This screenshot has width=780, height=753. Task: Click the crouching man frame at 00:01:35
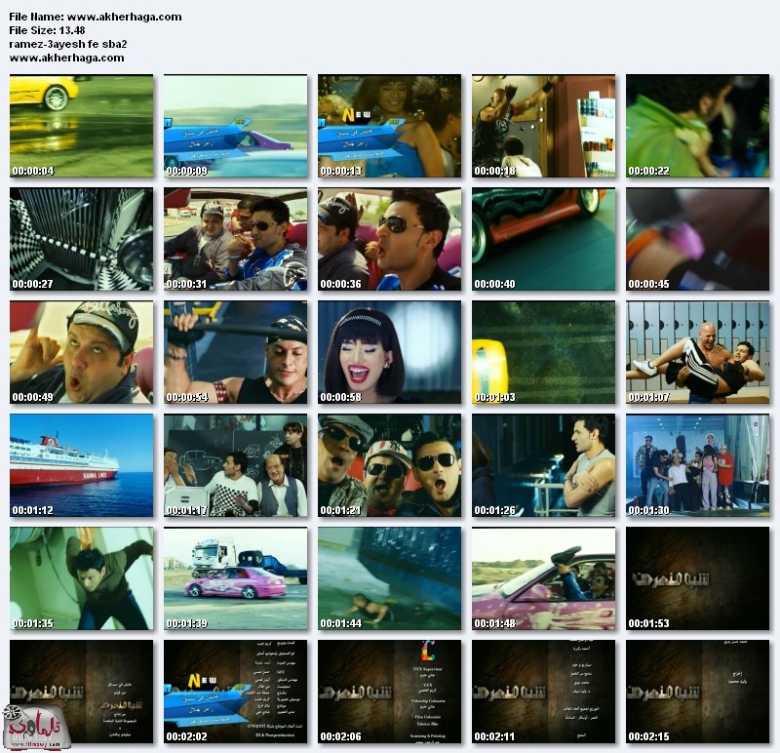click(x=82, y=578)
